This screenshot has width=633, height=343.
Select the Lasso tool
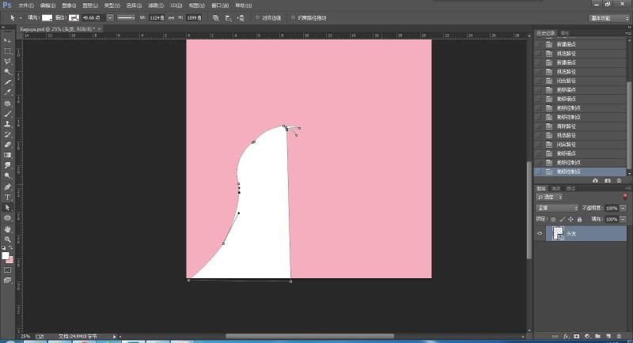7,62
